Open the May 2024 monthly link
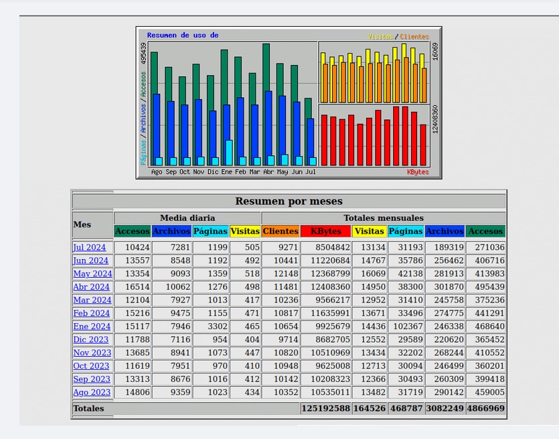Viewport: 559px width, 439px height. (92, 274)
